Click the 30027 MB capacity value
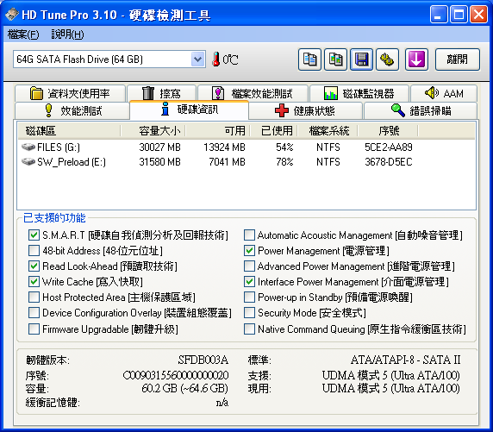The image size is (493, 432). pyautogui.click(x=159, y=147)
